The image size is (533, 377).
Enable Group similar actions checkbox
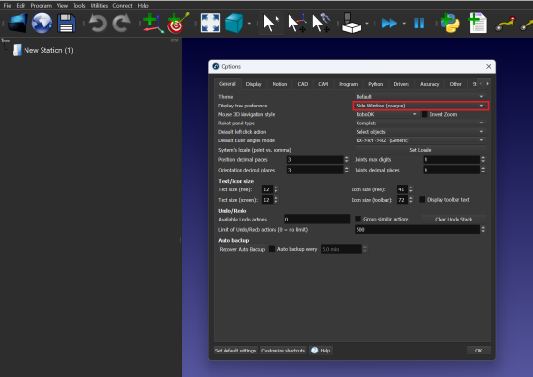click(358, 219)
